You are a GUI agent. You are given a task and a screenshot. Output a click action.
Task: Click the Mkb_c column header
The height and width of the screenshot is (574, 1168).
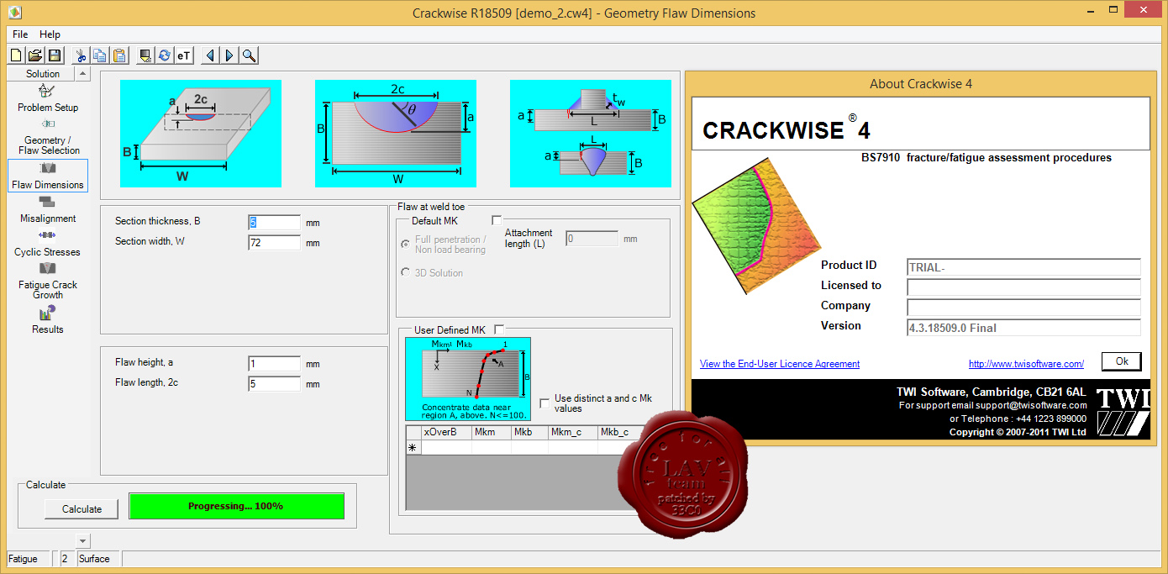point(620,432)
